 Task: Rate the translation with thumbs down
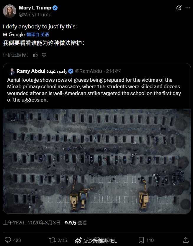[x=44, y=55]
